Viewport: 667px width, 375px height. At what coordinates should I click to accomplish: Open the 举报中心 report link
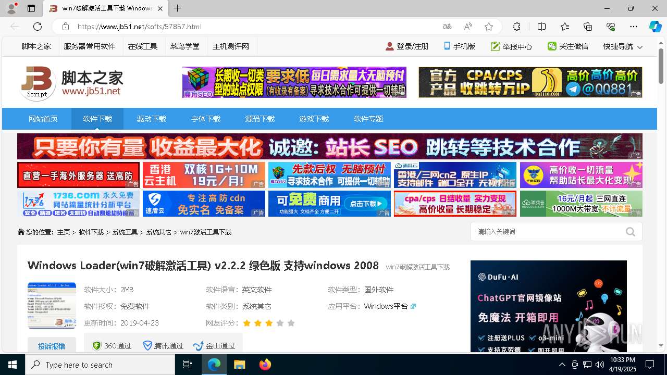pos(512,46)
